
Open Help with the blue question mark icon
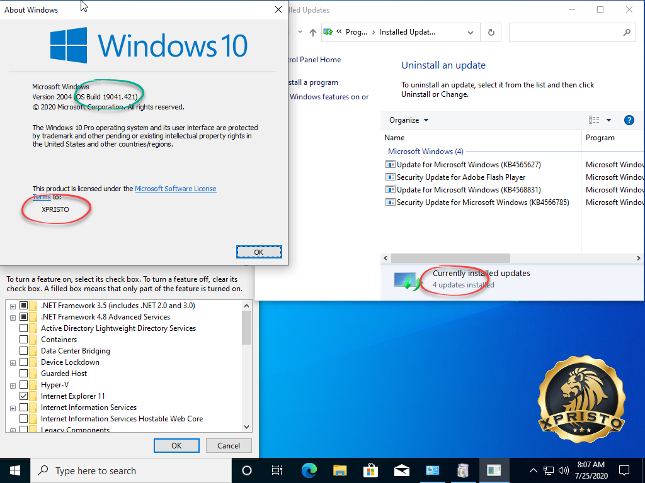pyautogui.click(x=629, y=120)
